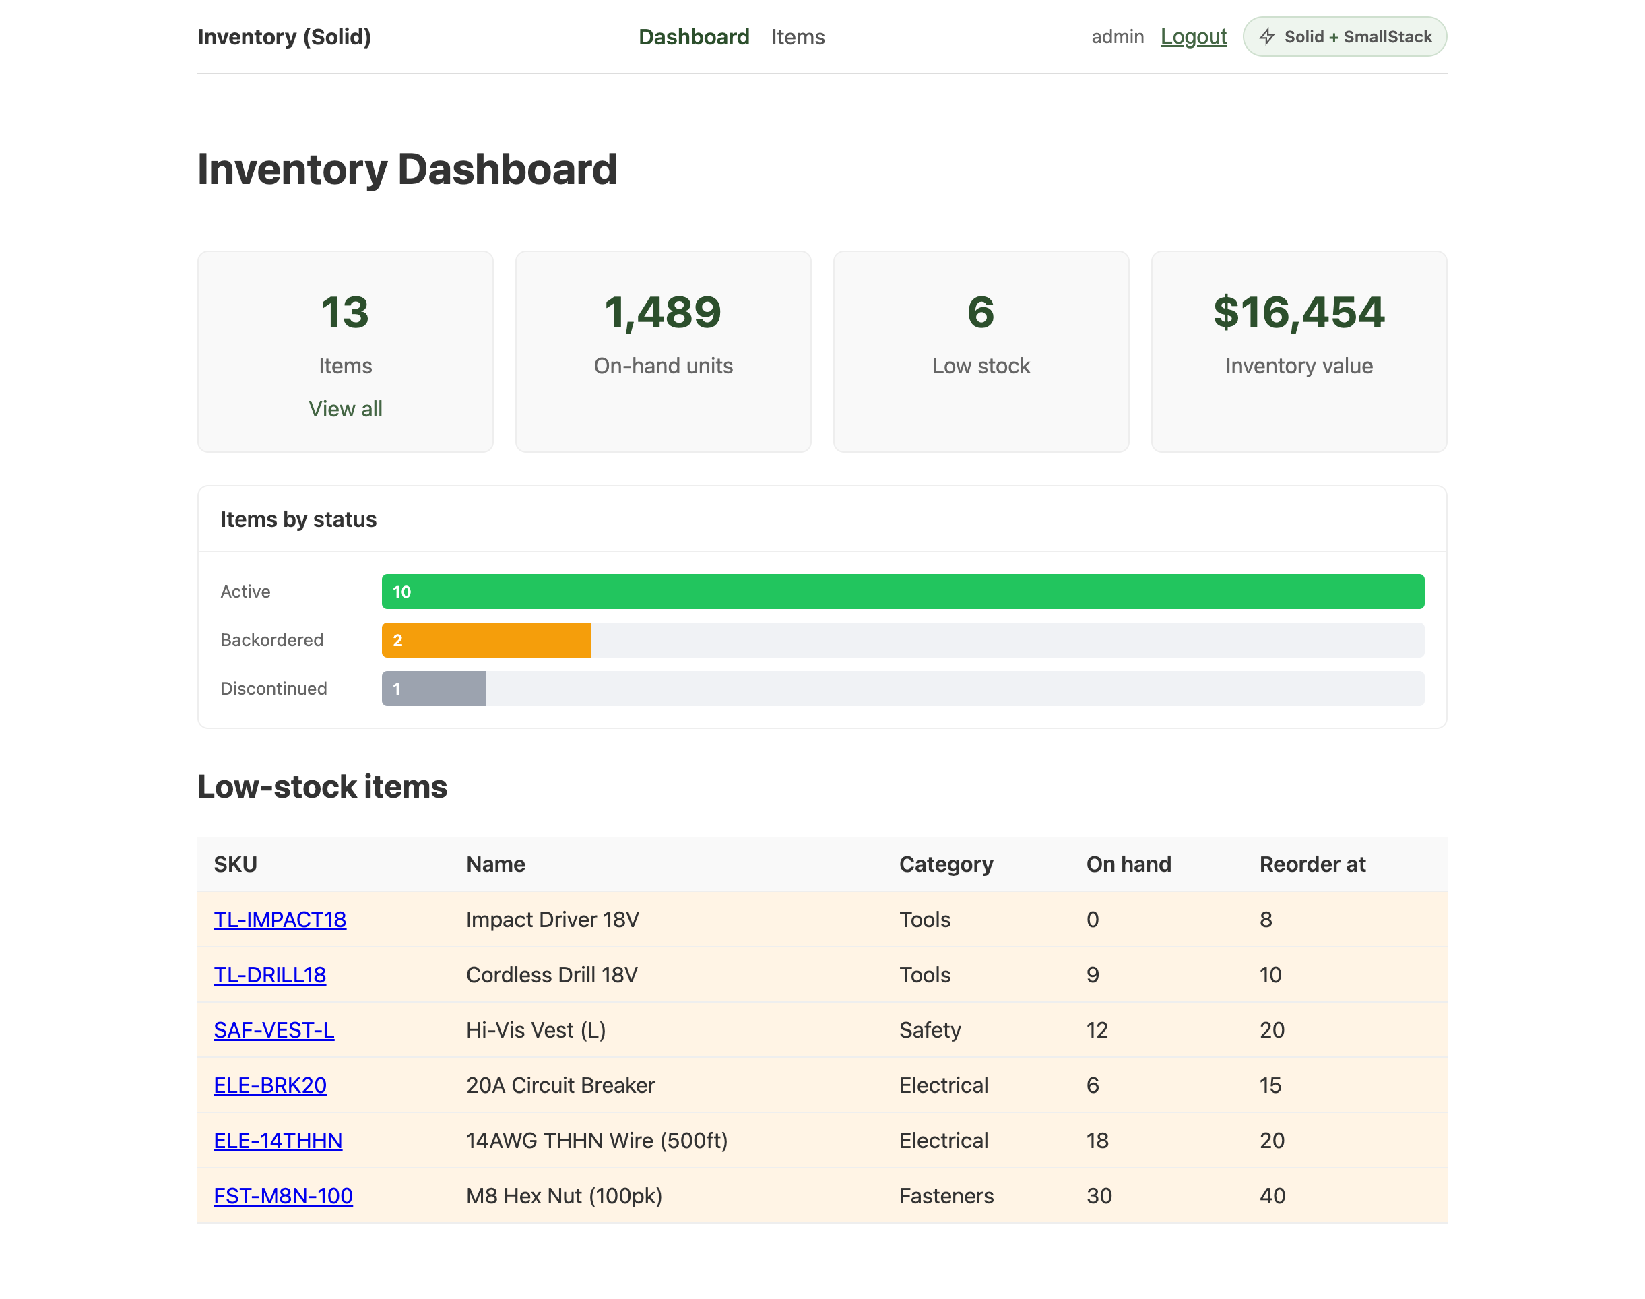Click the Low-stock items heading
The image size is (1645, 1299).
click(x=323, y=786)
